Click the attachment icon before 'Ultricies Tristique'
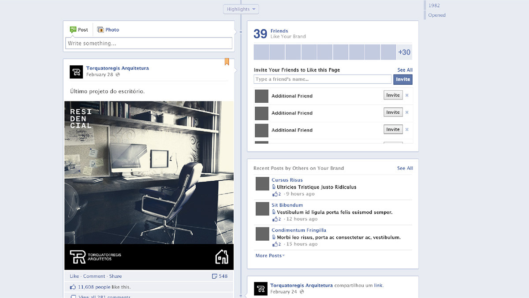 coord(274,187)
